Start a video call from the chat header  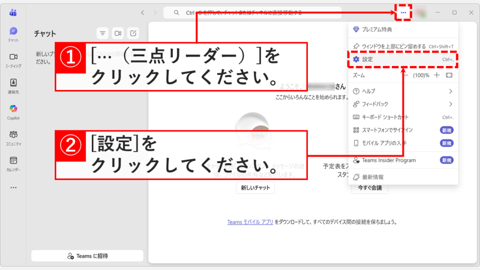[118, 33]
